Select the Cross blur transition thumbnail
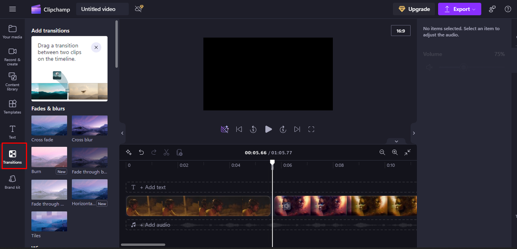 point(90,125)
